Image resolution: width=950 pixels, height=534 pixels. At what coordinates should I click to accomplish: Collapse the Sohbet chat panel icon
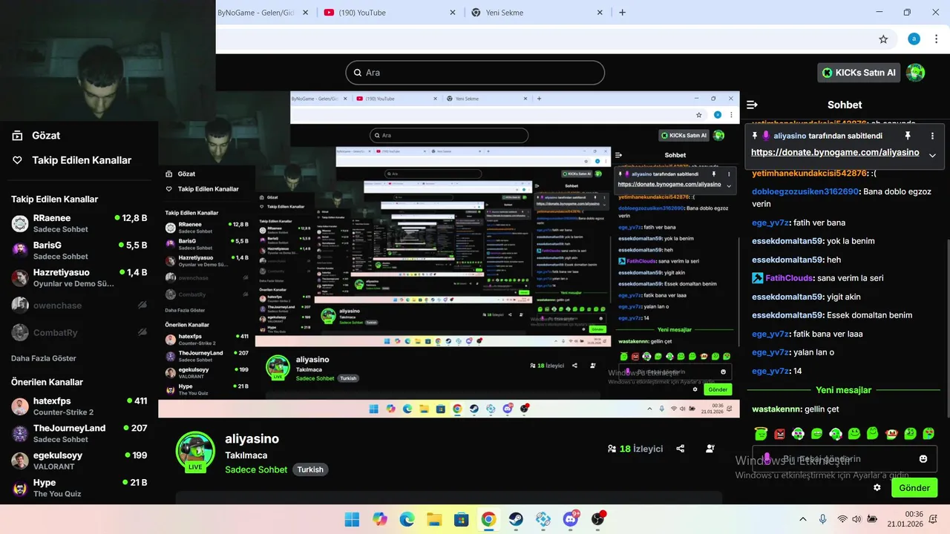pyautogui.click(x=752, y=105)
